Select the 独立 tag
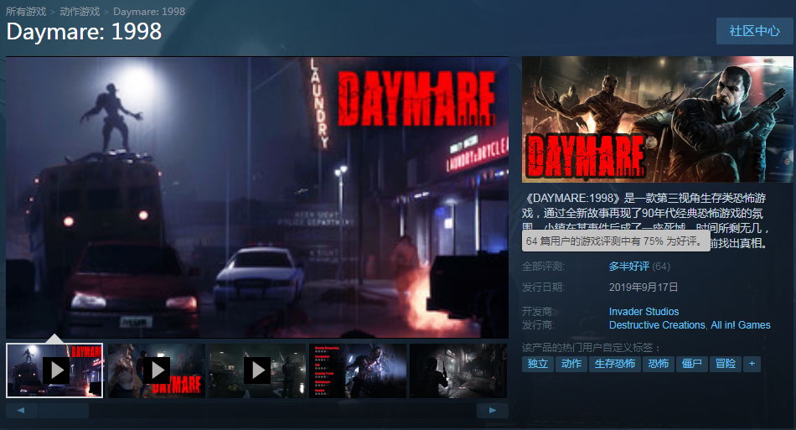796x430 pixels. coord(537,364)
